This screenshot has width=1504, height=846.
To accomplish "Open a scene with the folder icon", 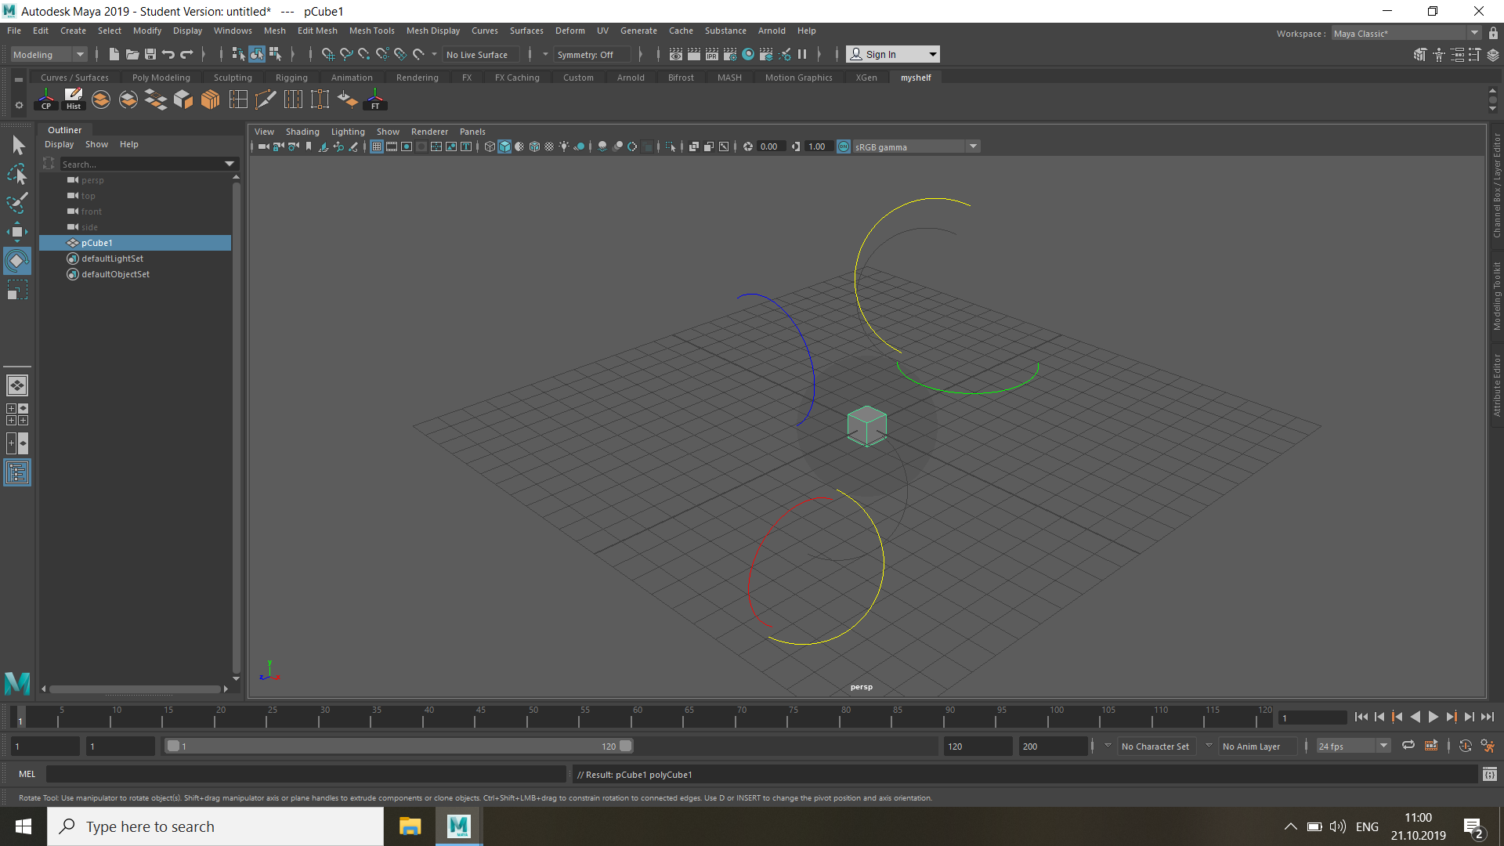I will [x=132, y=54].
